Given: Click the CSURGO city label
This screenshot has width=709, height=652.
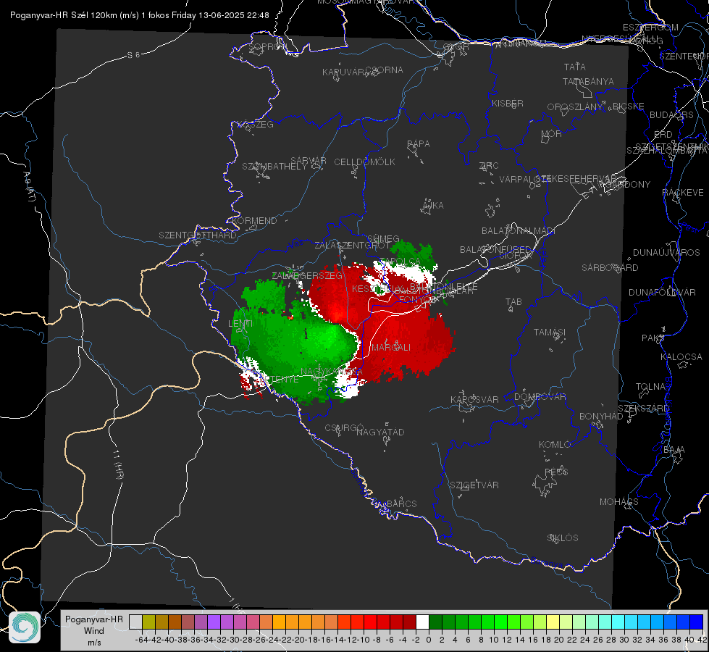Looking at the screenshot, I should pyautogui.click(x=344, y=428).
